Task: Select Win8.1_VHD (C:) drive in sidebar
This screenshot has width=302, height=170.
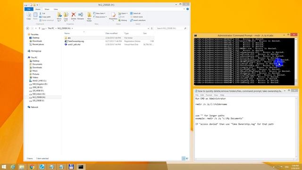Action: pyautogui.click(x=39, y=81)
